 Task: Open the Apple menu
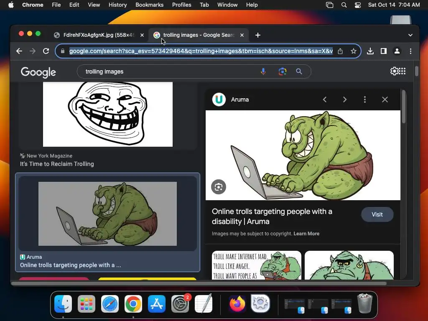[11, 5]
